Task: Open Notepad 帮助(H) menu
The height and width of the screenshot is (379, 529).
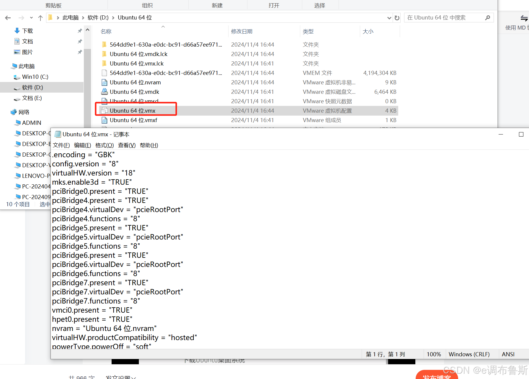Action: pyautogui.click(x=149, y=145)
